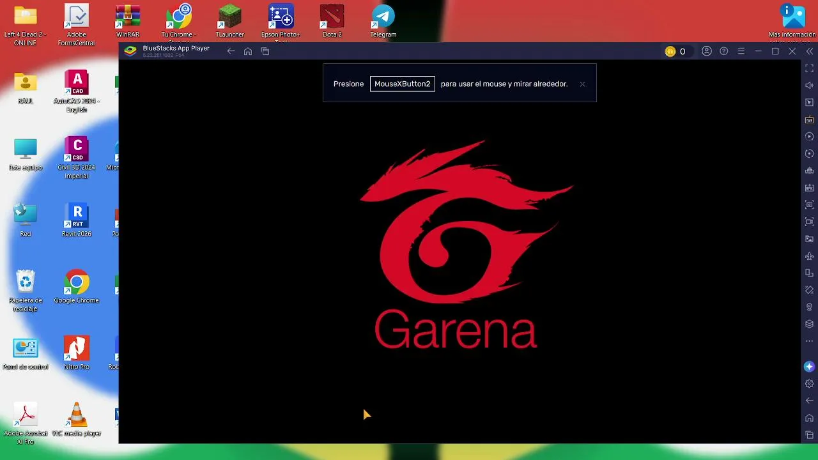Click the back arrow in the side toolbar
This screenshot has width=818, height=460.
click(x=810, y=401)
